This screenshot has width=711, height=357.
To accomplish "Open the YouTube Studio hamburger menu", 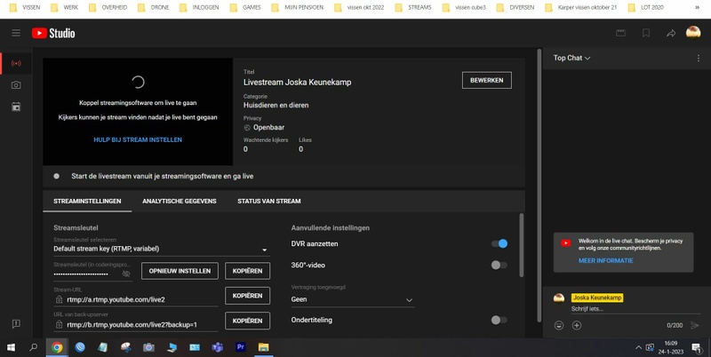I will pyautogui.click(x=16, y=33).
